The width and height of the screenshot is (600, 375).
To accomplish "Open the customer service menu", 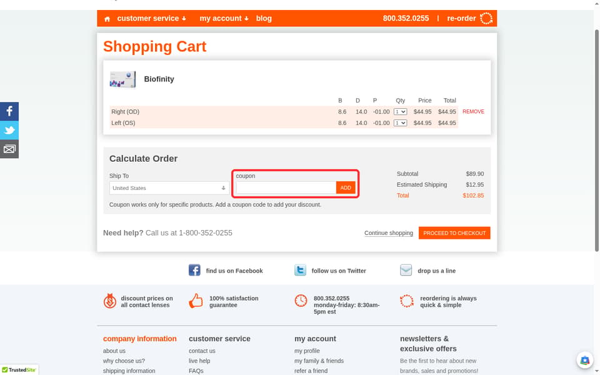I will click(x=151, y=18).
